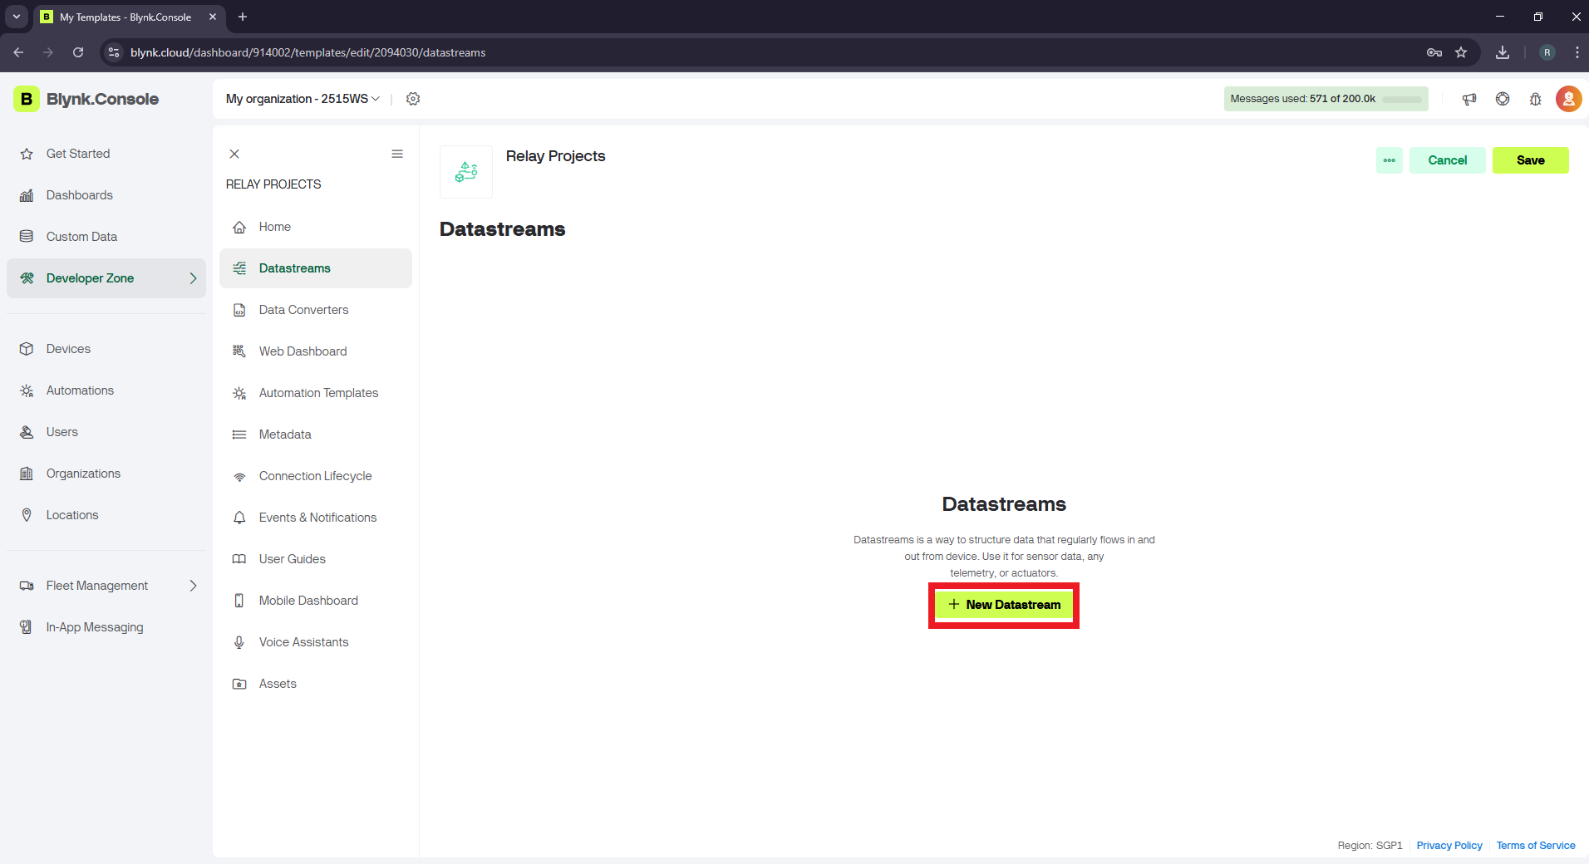The width and height of the screenshot is (1589, 864).
Task: Open the My organization dropdown
Action: point(303,99)
